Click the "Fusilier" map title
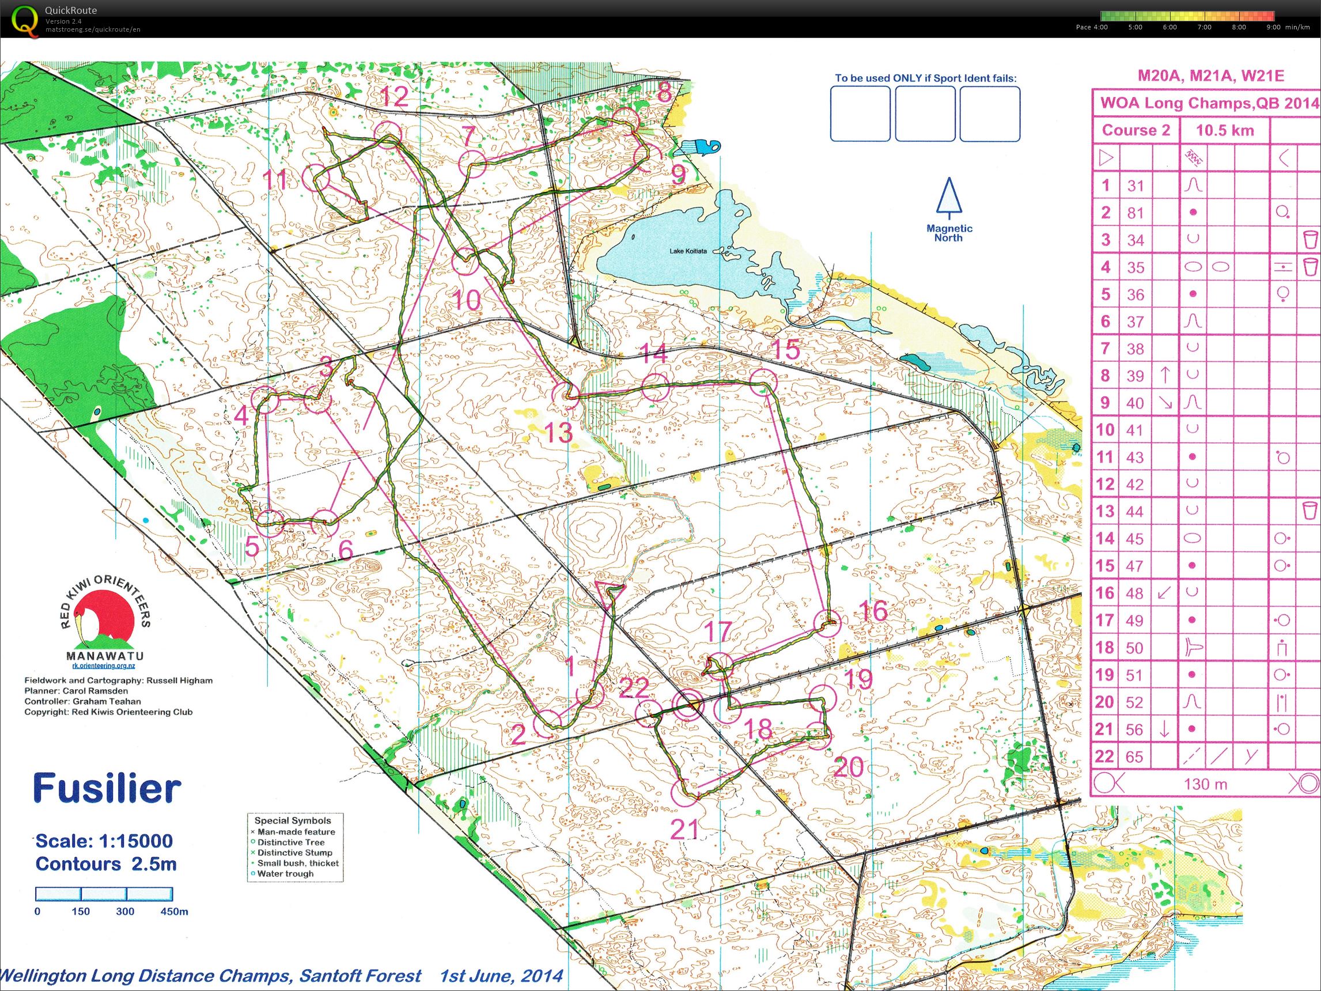The width and height of the screenshot is (1321, 991). coord(107,788)
